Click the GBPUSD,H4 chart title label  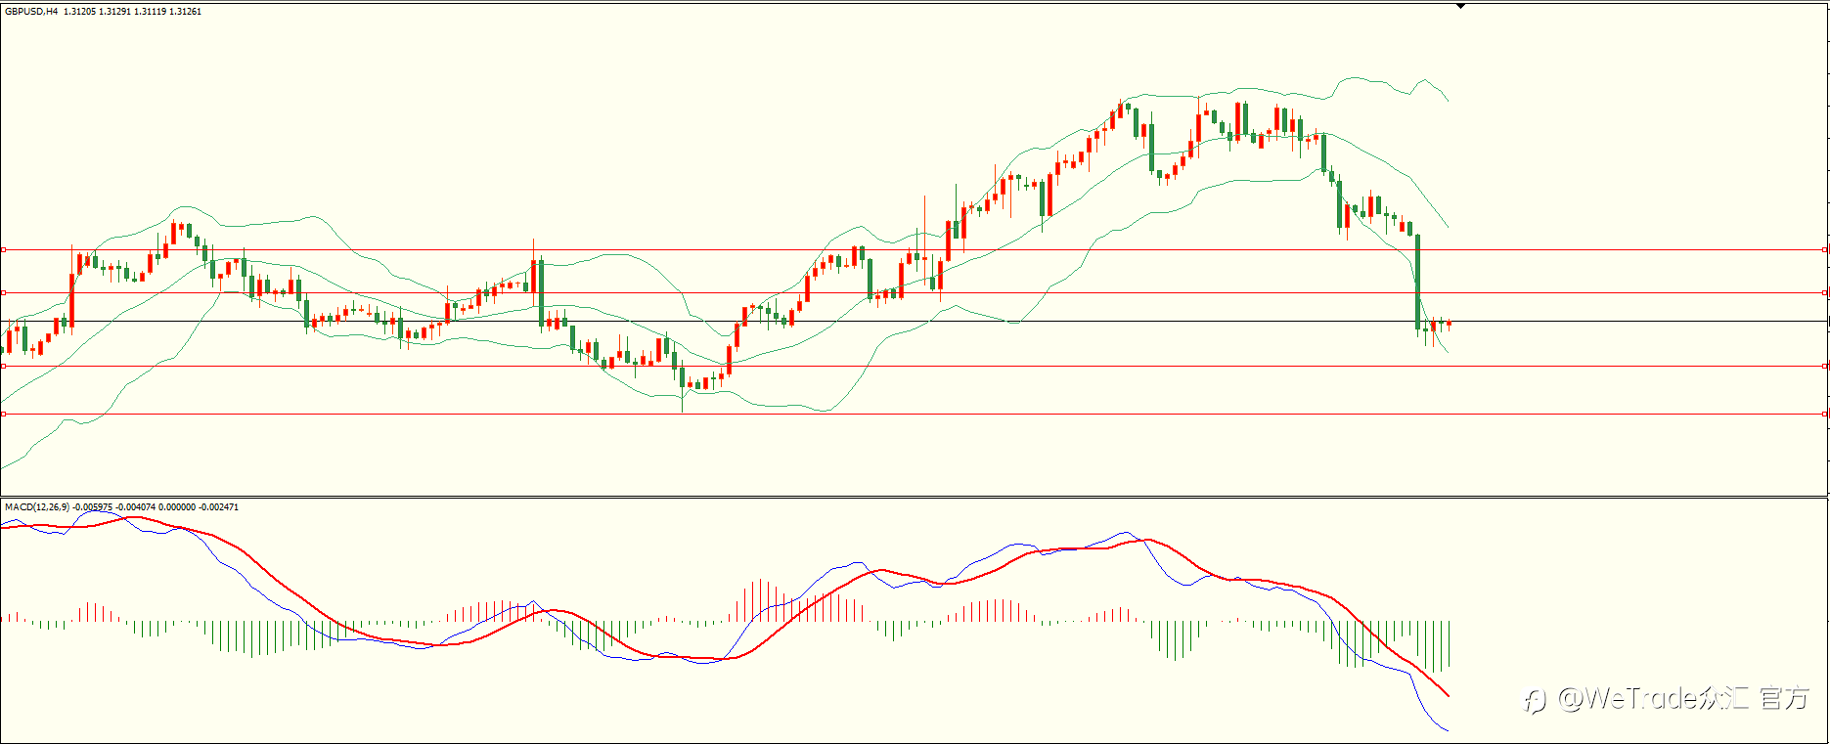coord(31,12)
